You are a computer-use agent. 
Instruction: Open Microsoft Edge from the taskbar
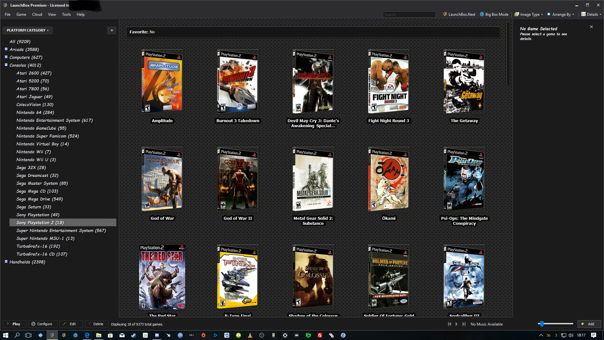(87, 335)
